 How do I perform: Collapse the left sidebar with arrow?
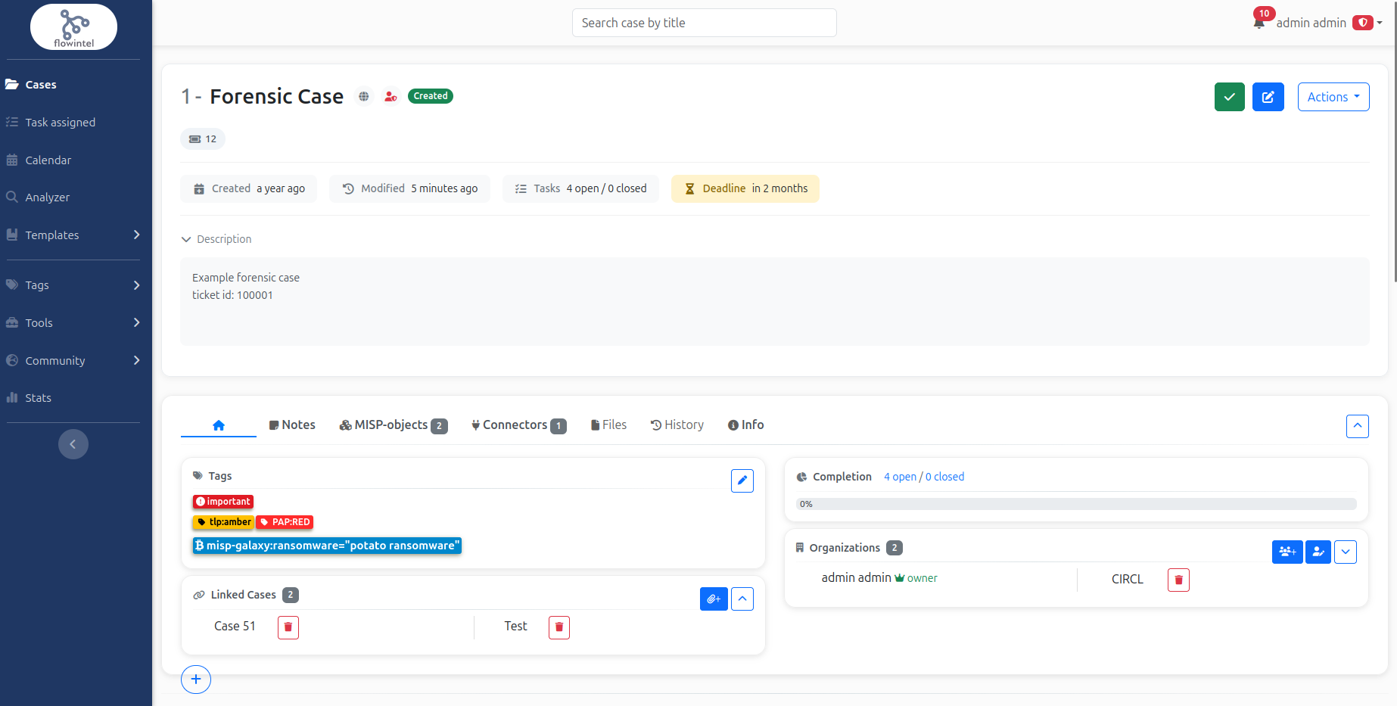(73, 444)
